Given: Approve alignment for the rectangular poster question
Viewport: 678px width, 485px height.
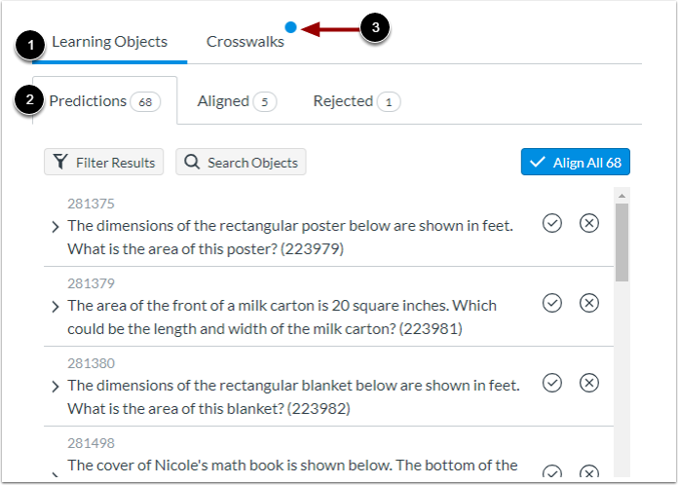Looking at the screenshot, I should 552,224.
